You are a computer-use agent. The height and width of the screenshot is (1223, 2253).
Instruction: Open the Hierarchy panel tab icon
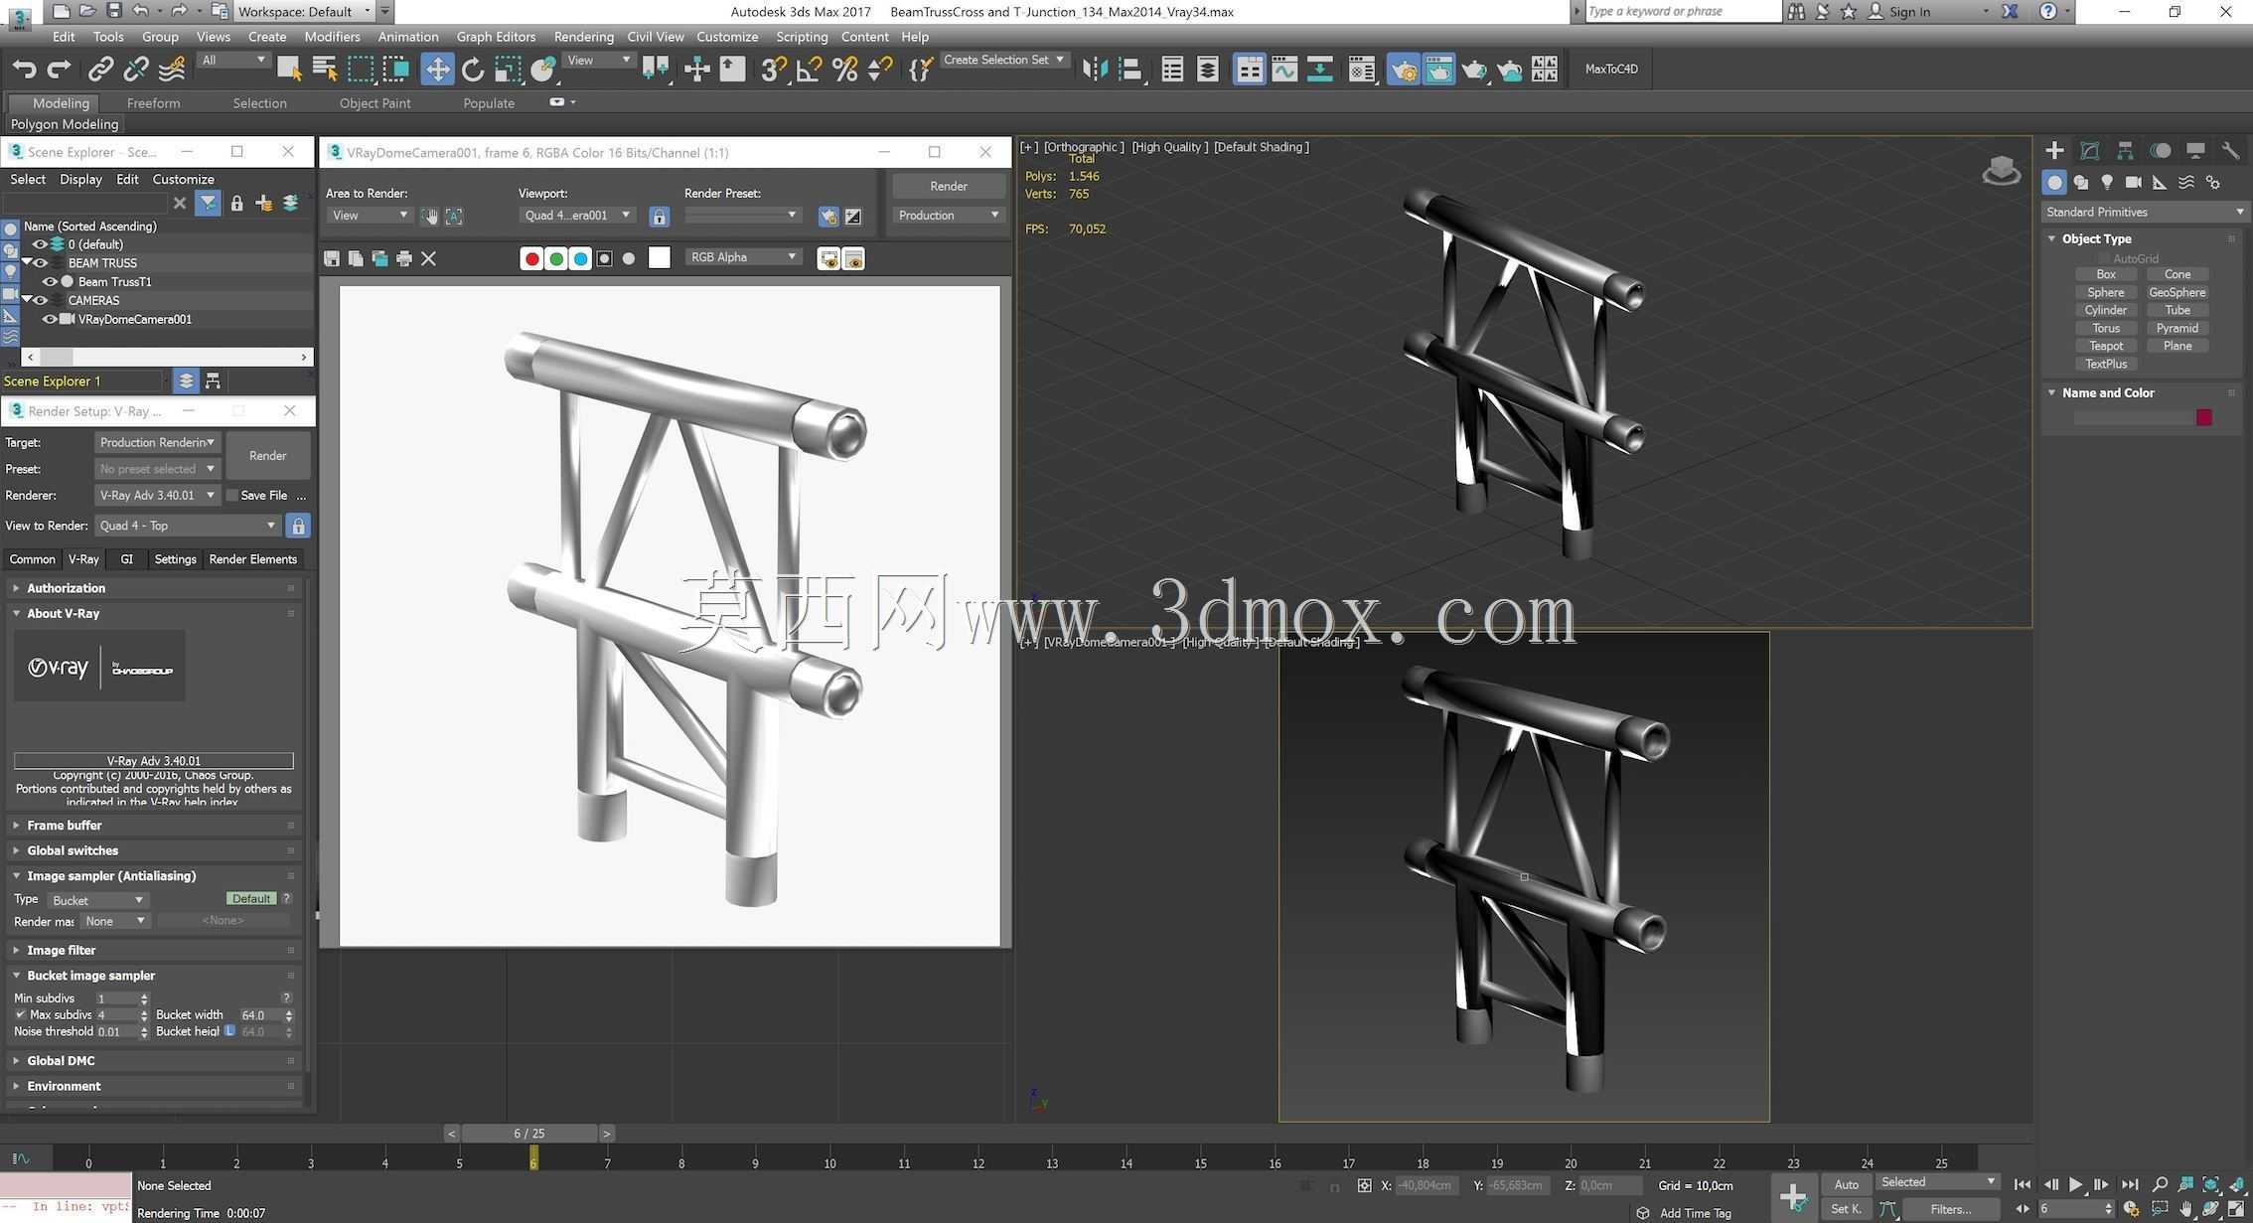coord(2125,151)
